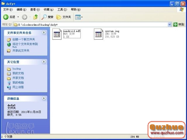The height and width of the screenshot is (140, 187).
Task: Open the 工具(T) menu
Action: [62, 10]
